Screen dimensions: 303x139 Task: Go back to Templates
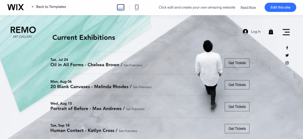[49, 7]
